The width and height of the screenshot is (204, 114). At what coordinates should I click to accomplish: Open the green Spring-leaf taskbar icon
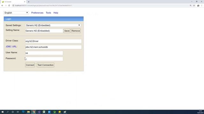pos(55,112)
